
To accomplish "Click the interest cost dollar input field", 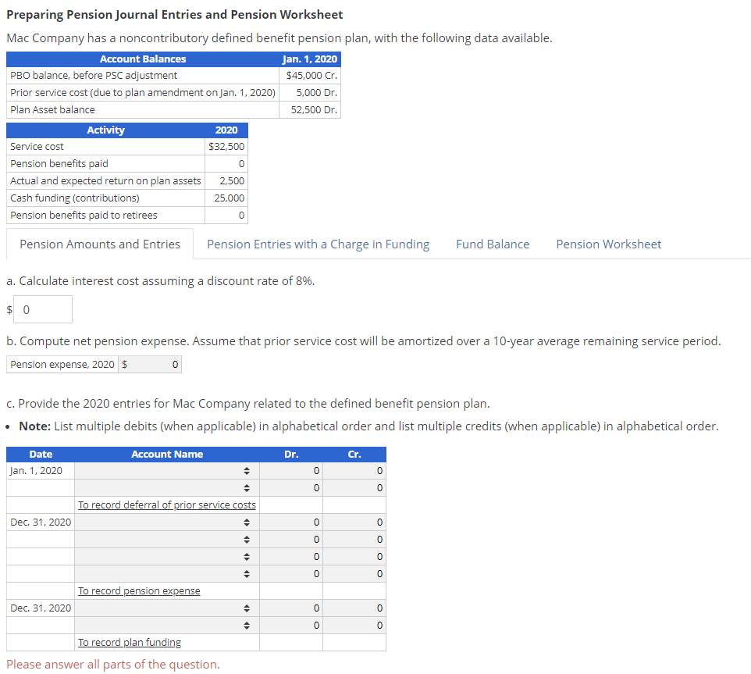I will 42,309.
